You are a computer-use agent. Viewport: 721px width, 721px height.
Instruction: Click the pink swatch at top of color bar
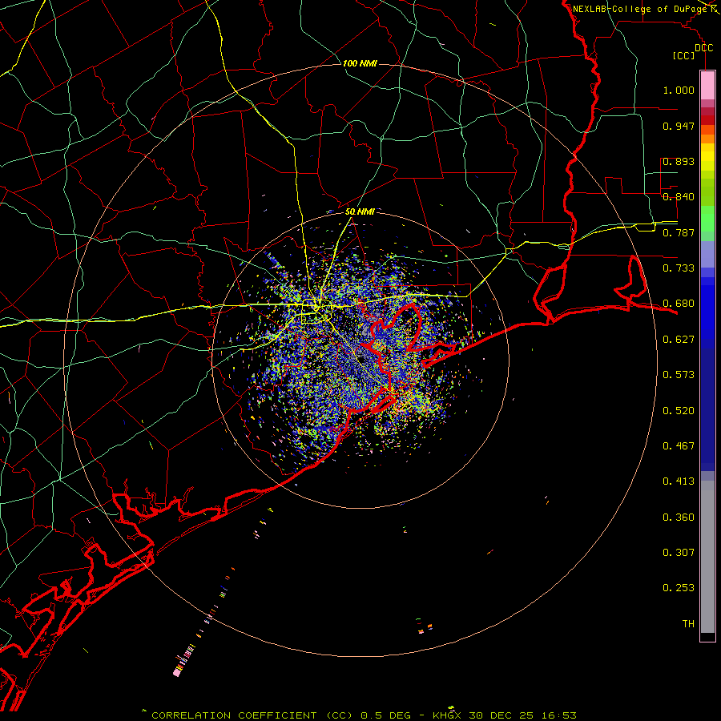pos(707,86)
